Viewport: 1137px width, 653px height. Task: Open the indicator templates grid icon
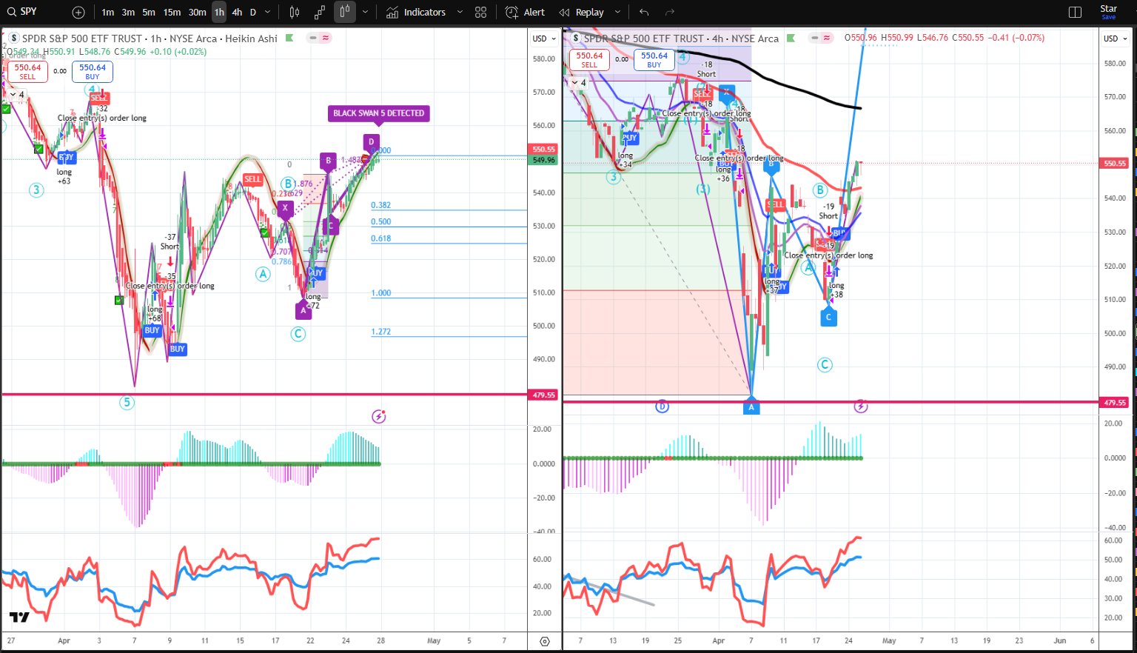(x=481, y=13)
